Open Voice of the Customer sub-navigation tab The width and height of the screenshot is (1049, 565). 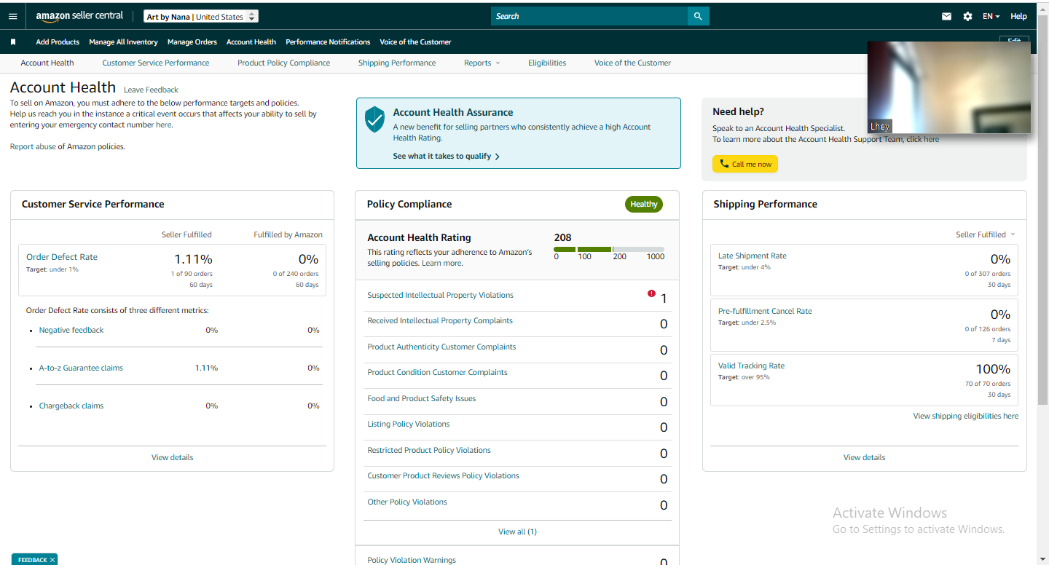click(632, 63)
